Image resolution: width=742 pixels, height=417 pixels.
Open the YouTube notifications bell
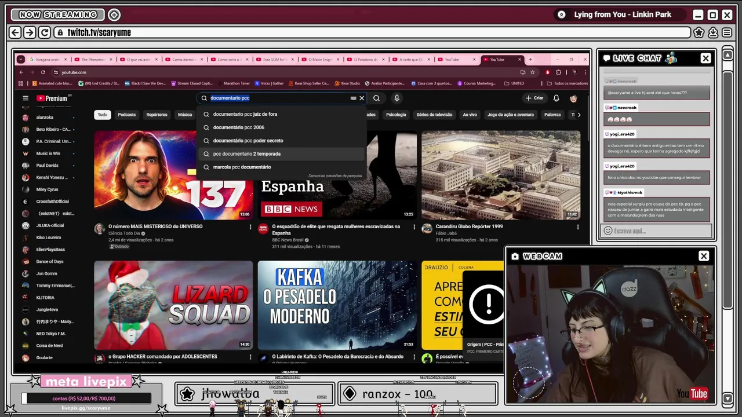[556, 98]
